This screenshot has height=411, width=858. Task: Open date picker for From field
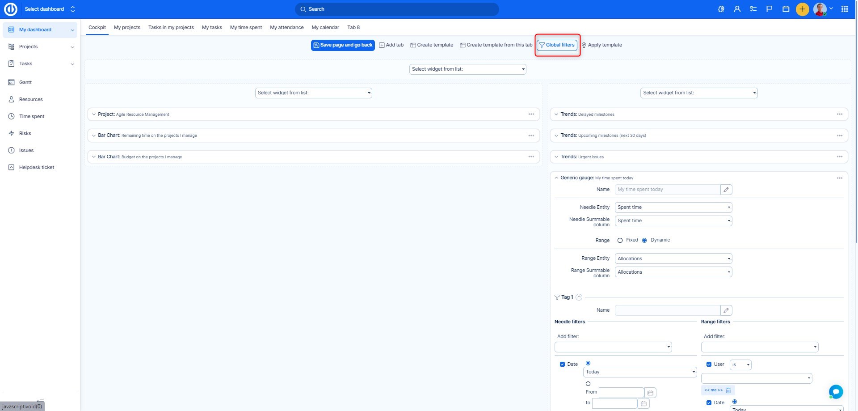click(650, 393)
